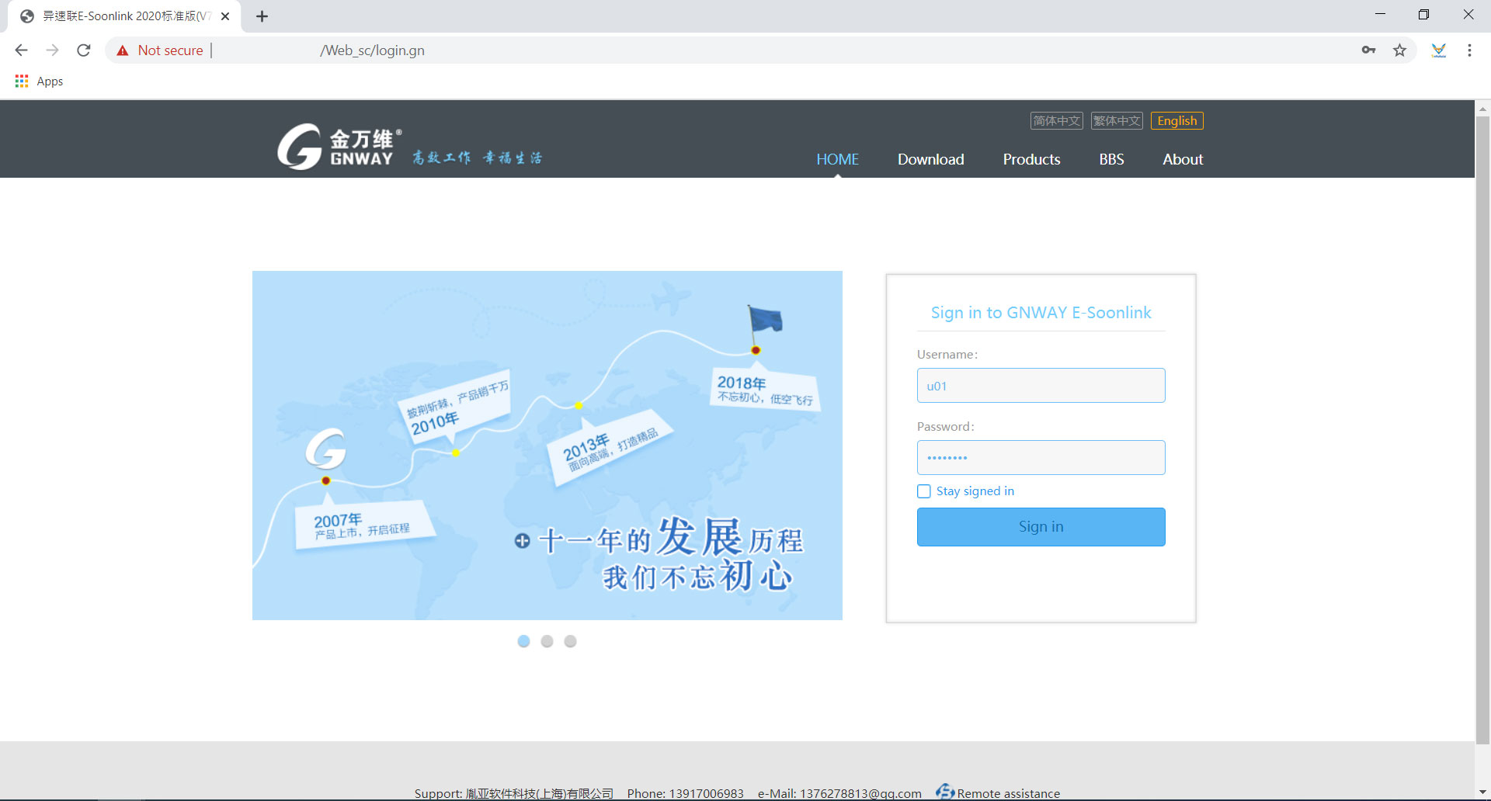Open the saved passwords key icon
The image size is (1491, 801).
point(1368,50)
